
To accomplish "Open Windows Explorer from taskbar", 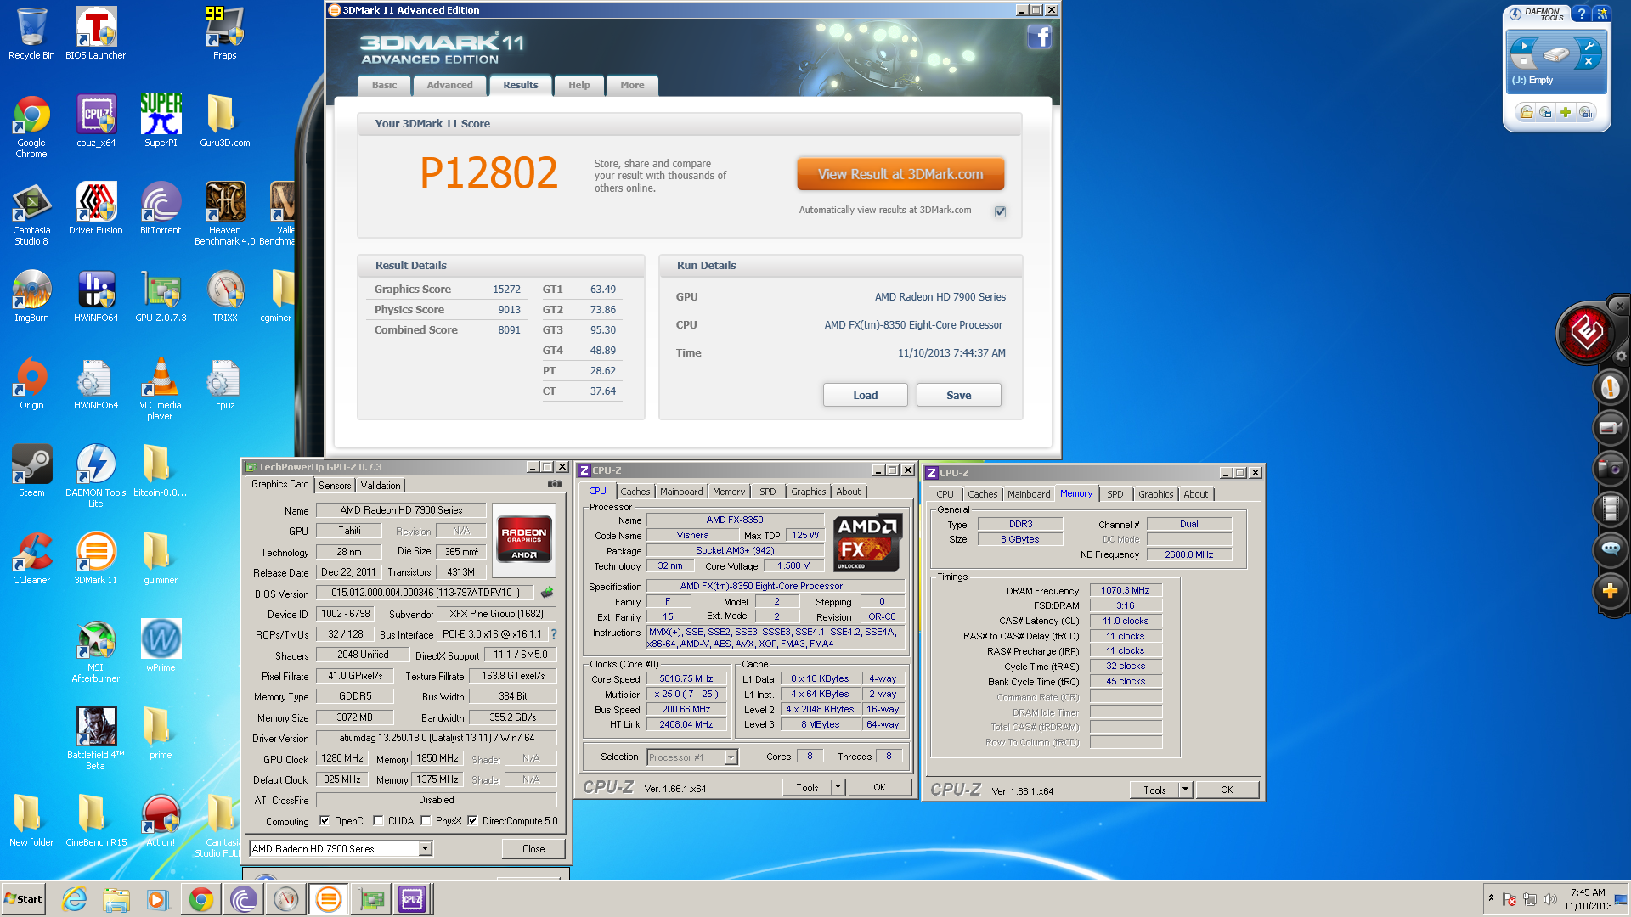I will pyautogui.click(x=116, y=899).
